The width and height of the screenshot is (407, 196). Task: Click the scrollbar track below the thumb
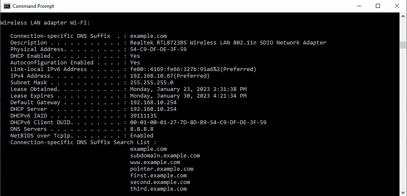[x=403, y=125]
